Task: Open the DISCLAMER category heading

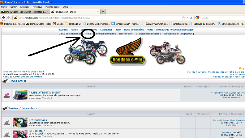Action: coord(17,81)
